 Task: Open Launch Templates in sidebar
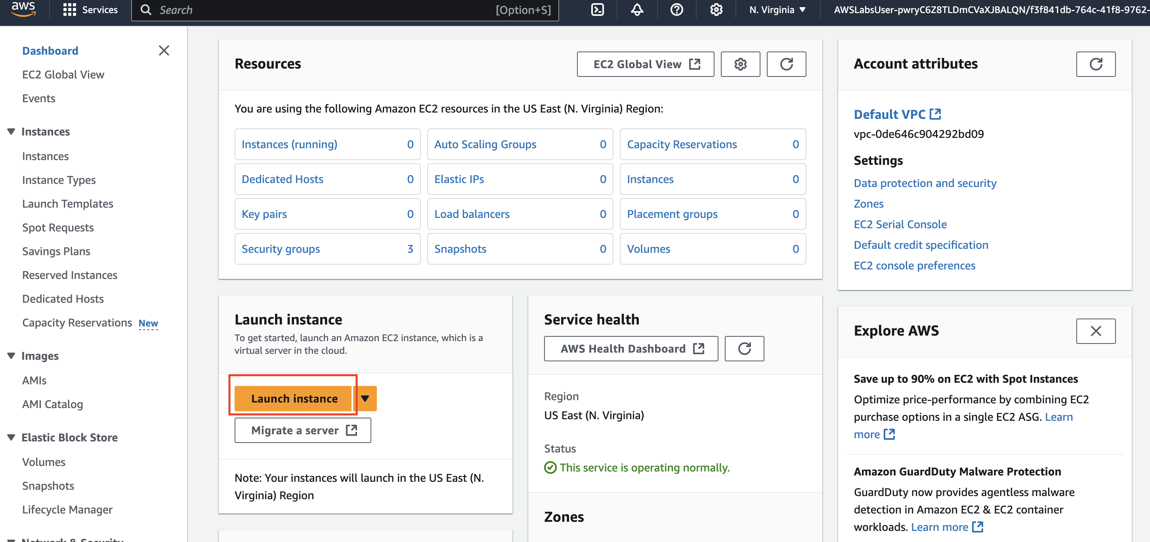click(x=68, y=204)
